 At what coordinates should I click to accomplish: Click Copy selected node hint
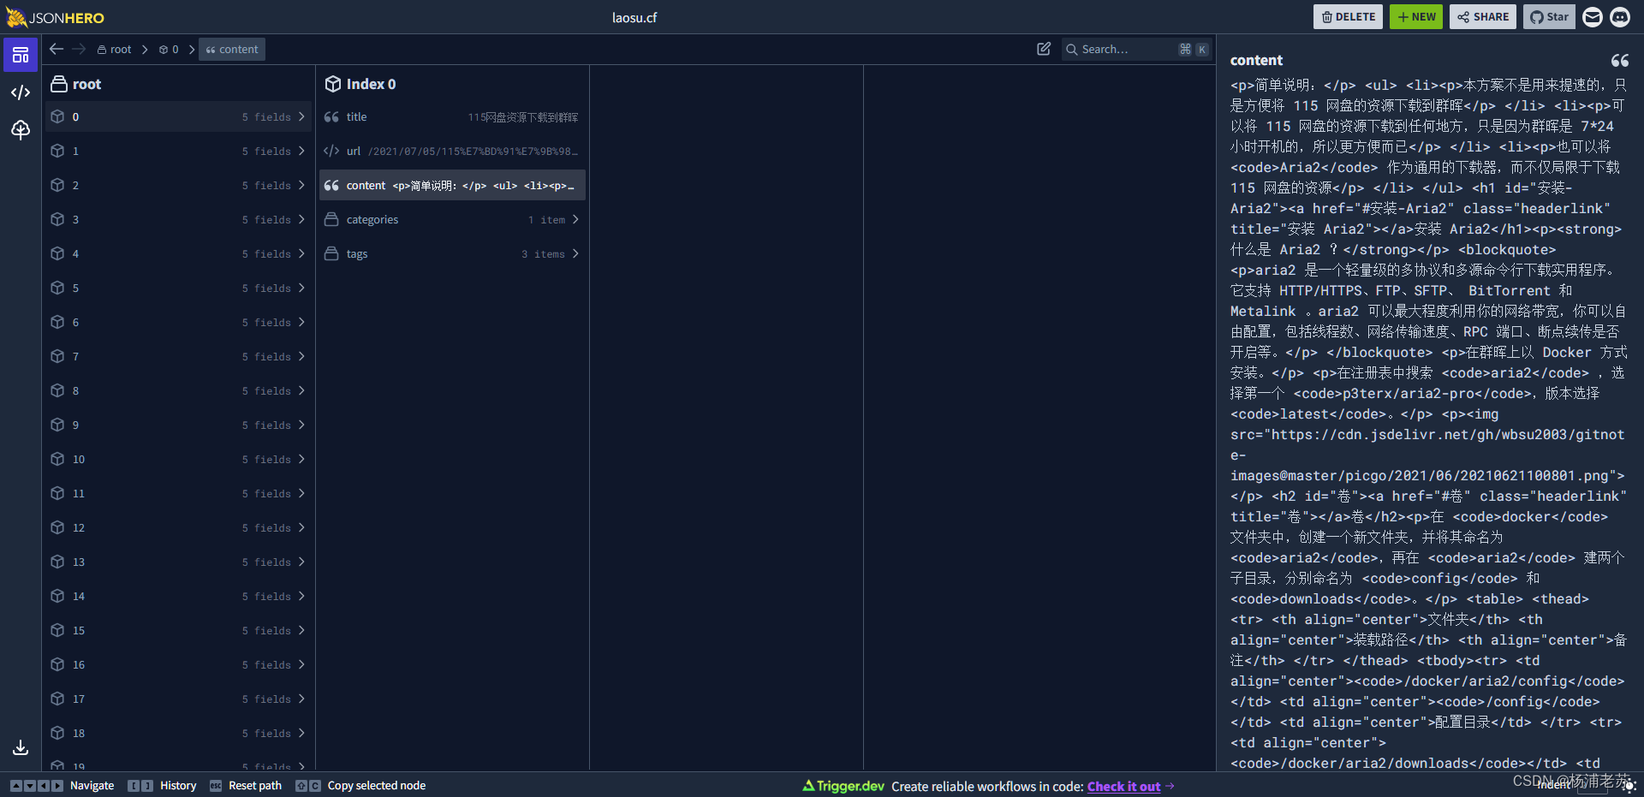tap(360, 785)
